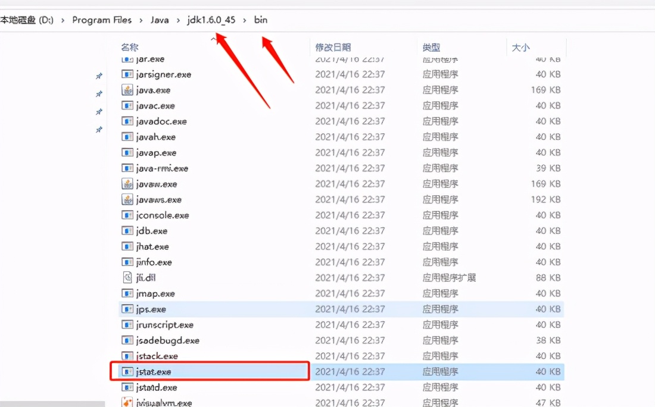Go to 本地磁盘 (D:) in the address bar
Viewport: 655px width, 407px height.
[x=27, y=20]
